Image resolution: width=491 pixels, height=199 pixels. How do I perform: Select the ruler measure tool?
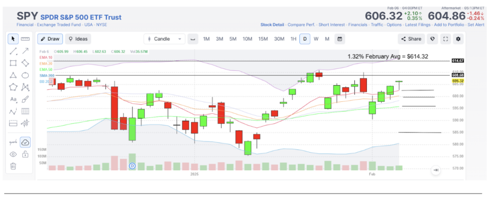tap(25, 39)
